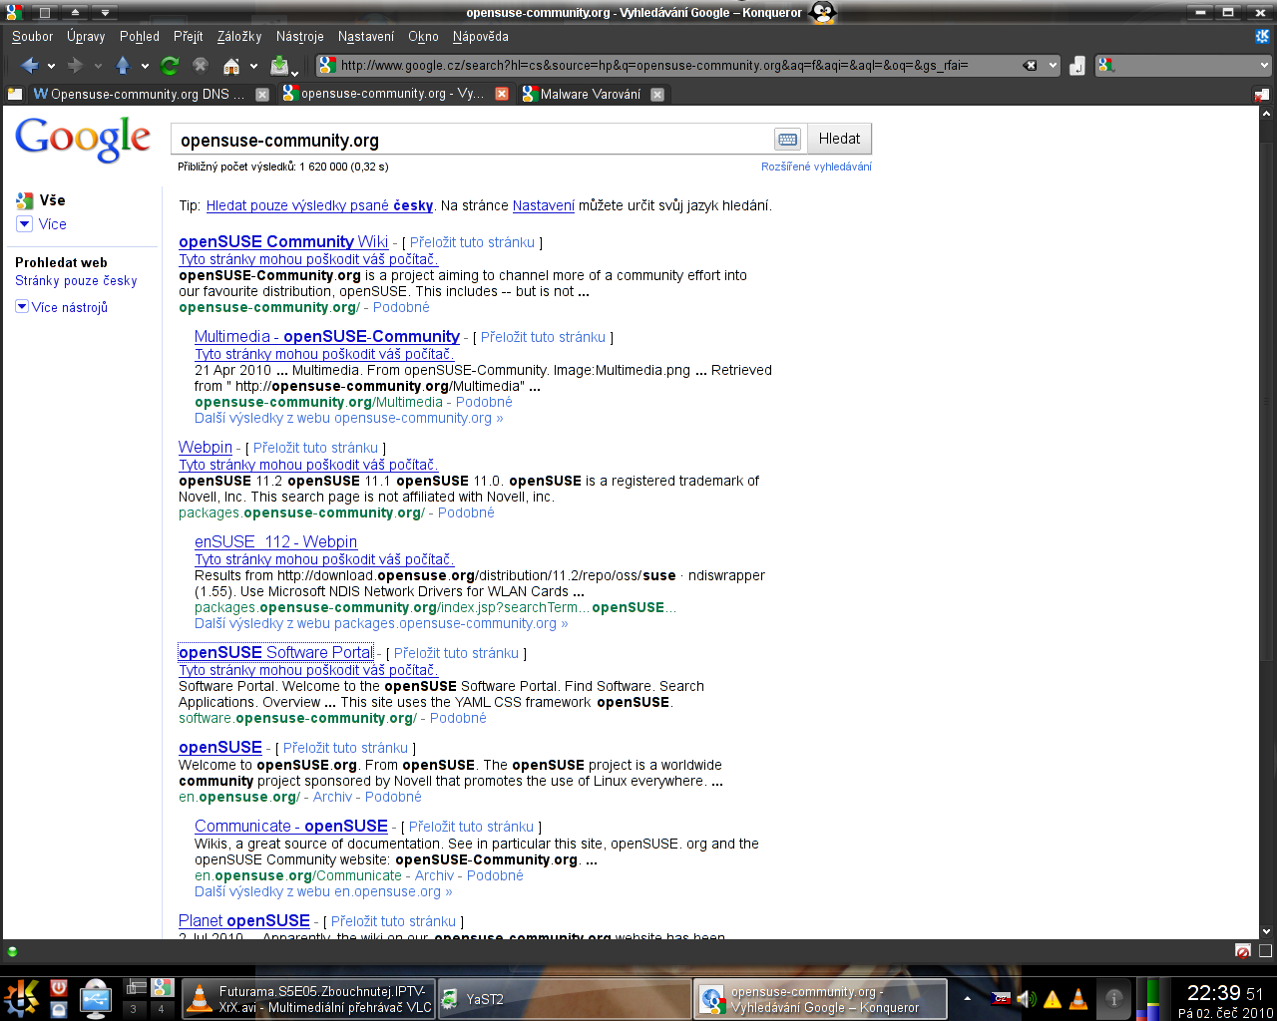
Task: Click the info notifications tray icon
Action: [1114, 998]
